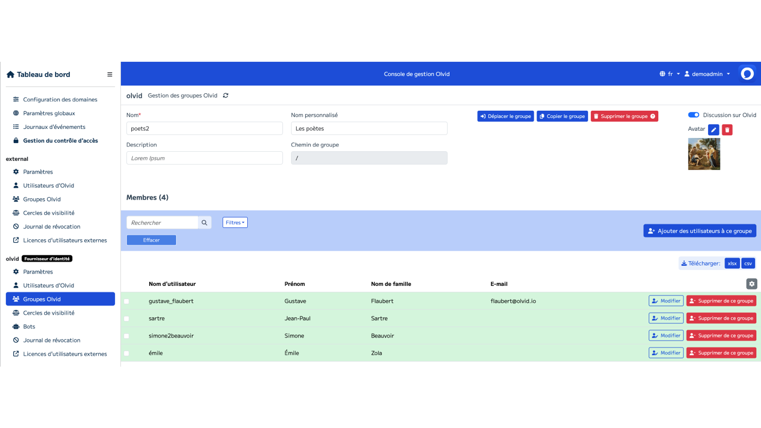Disable the Discussion sur Olvid toggle
Image resolution: width=761 pixels, height=428 pixels.
[x=693, y=115]
